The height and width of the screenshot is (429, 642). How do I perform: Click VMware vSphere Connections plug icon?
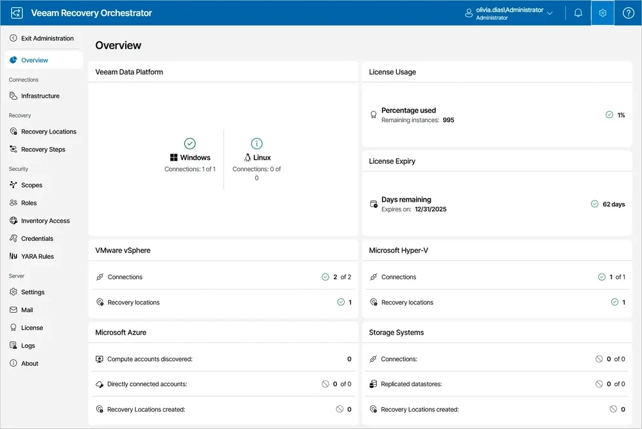coord(100,277)
